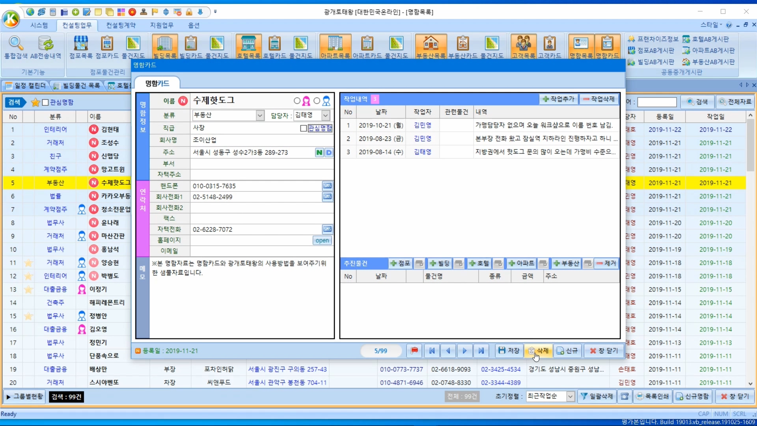Click the red flag icon in card footer
Viewport: 757px width, 426px height.
click(x=414, y=351)
